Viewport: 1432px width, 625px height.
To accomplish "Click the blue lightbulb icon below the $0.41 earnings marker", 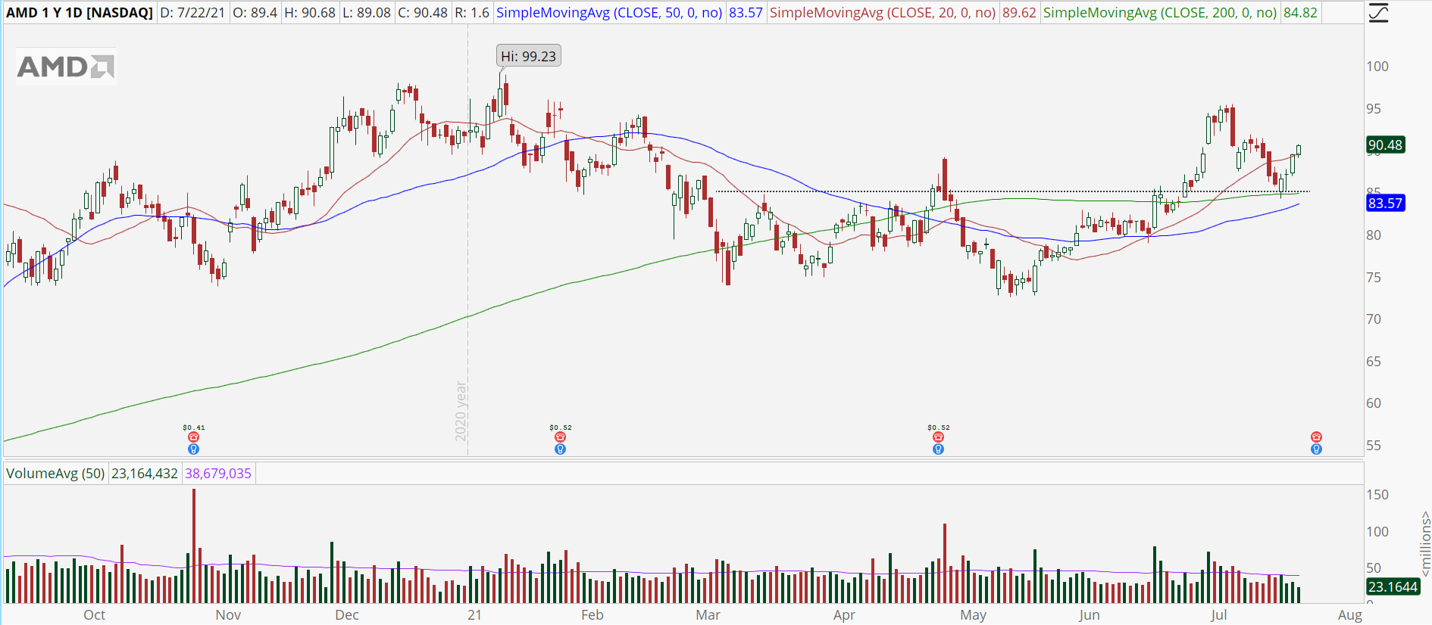I will click(193, 449).
